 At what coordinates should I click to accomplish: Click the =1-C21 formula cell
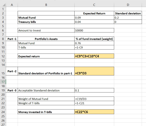coord(94,103)
